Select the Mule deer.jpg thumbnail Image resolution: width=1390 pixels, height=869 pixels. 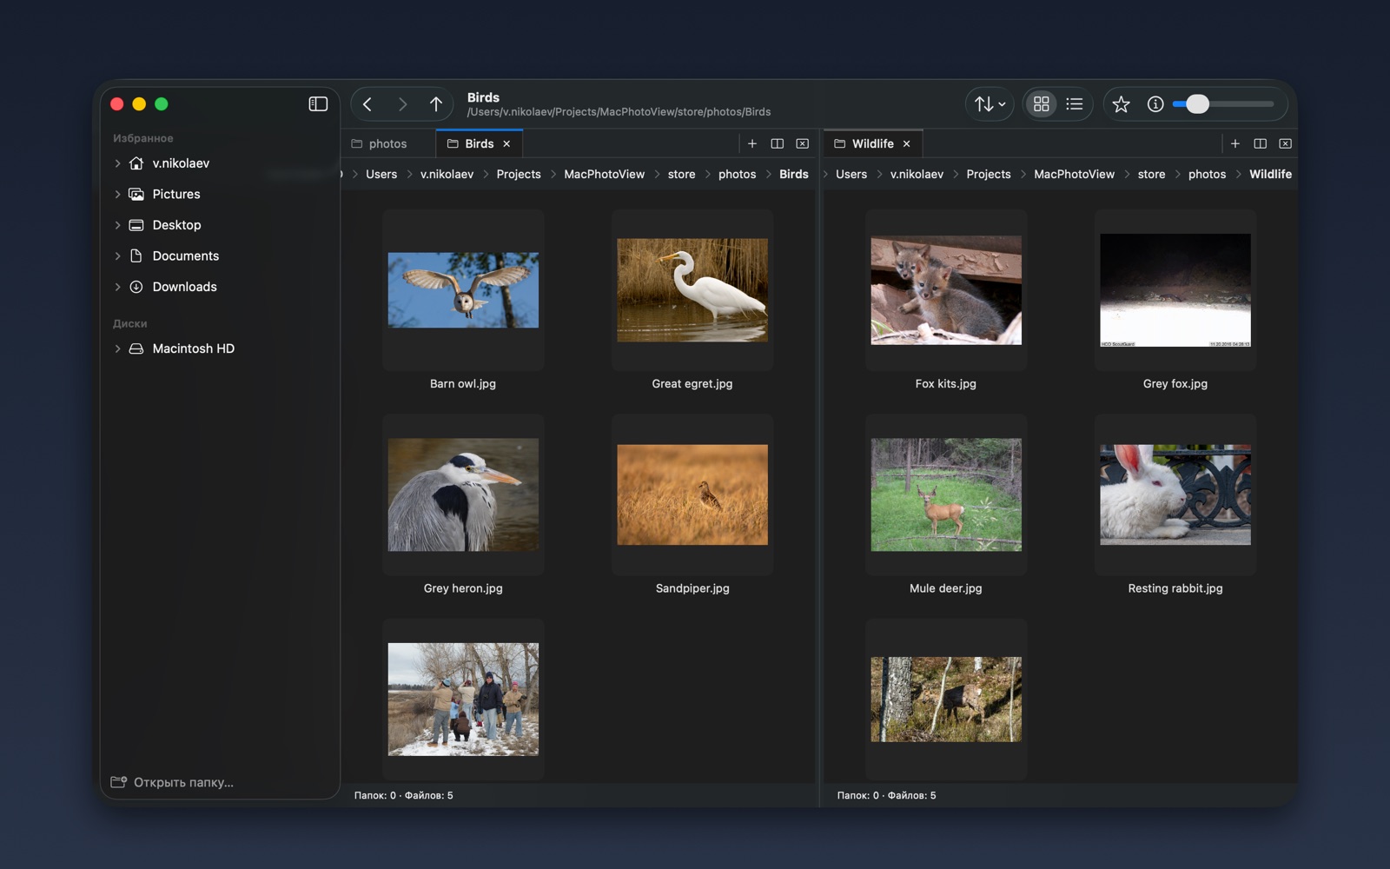946,494
